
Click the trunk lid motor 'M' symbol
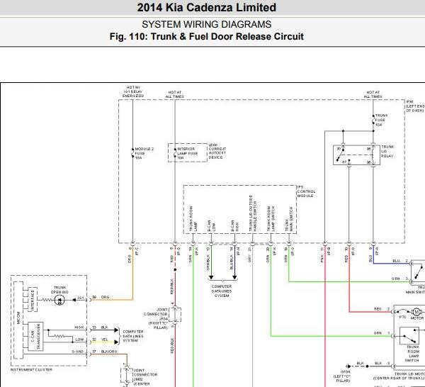click(x=416, y=312)
